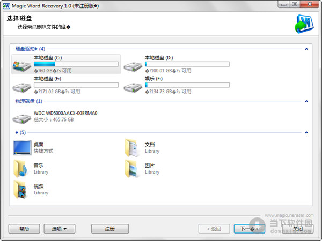Click the WDC WD5000AAKX-00ERMA0 disk name
The image size is (322, 241).
point(65,113)
